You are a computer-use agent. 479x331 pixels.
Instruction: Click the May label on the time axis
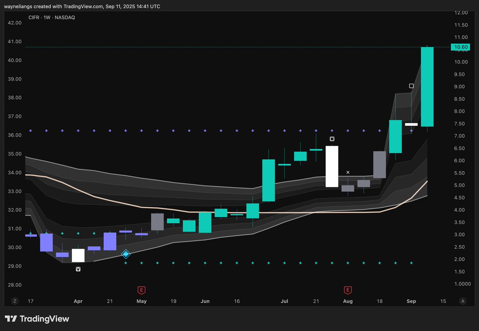tap(141, 301)
